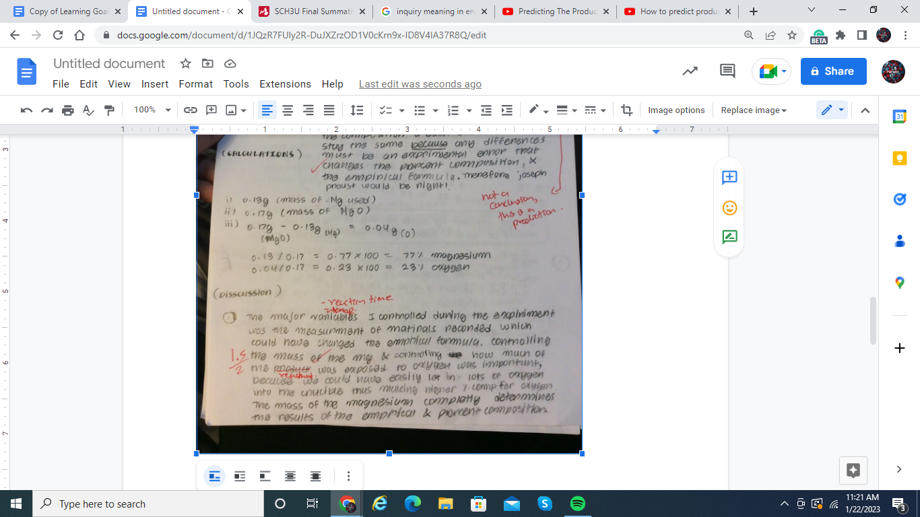The width and height of the screenshot is (920, 517).
Task: Click the Image options button
Action: tap(676, 110)
